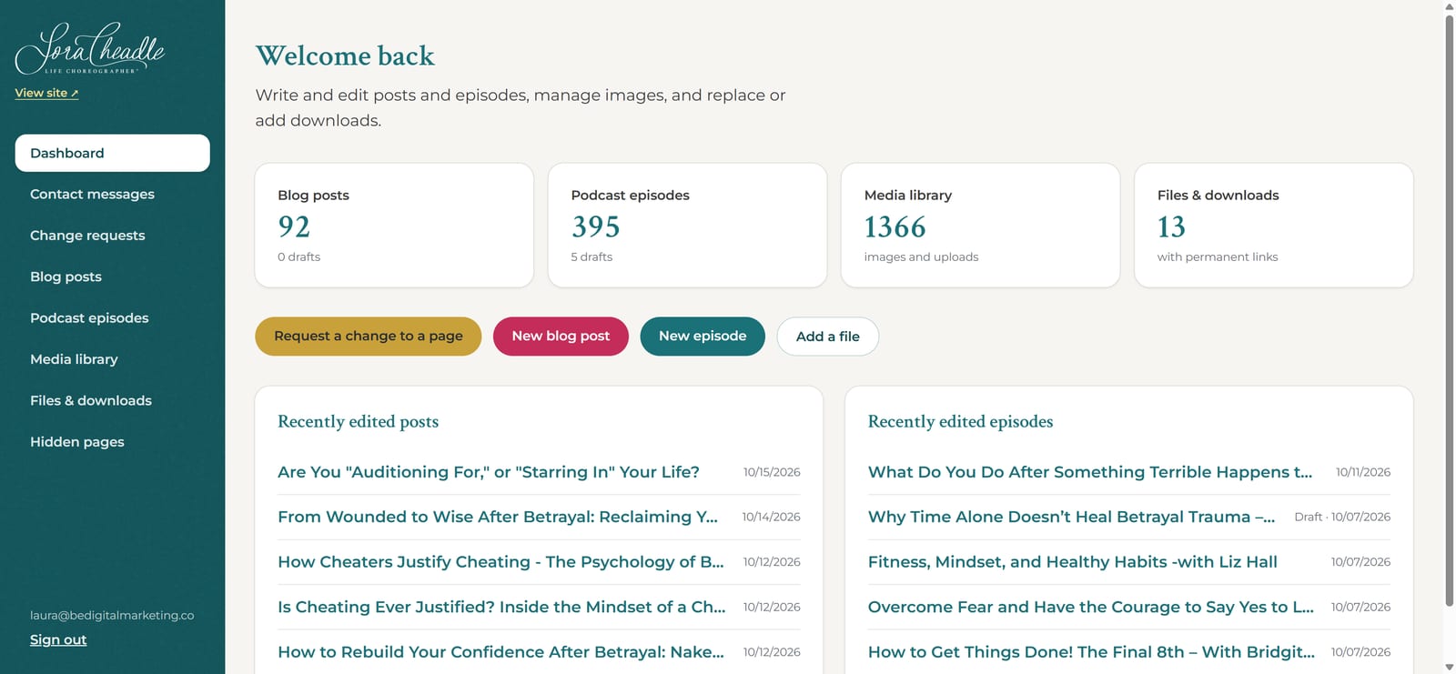
Task: Open post How Cheaters Justify Cheating
Action: (500, 562)
